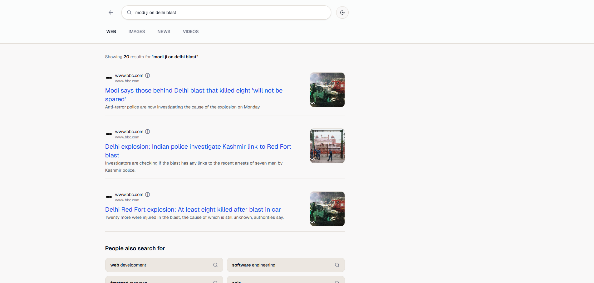The height and width of the screenshot is (283, 594).
Task: Click the back arrow icon
Action: click(x=111, y=12)
